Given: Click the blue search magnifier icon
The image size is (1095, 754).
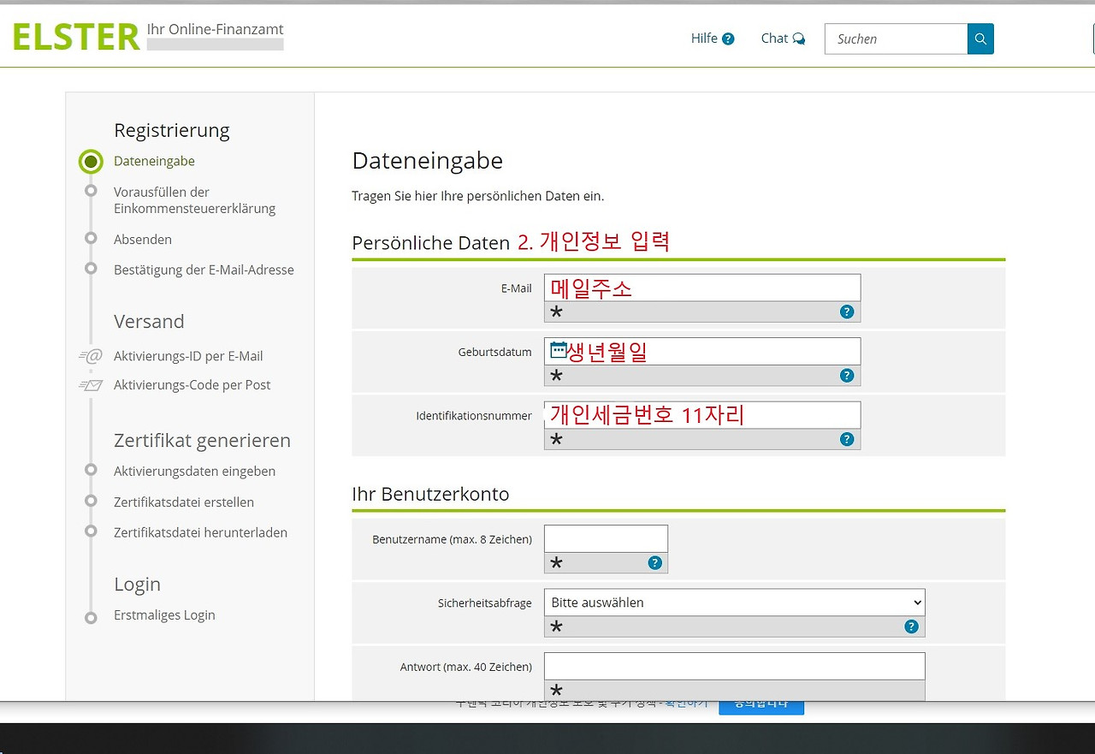Looking at the screenshot, I should 980,39.
